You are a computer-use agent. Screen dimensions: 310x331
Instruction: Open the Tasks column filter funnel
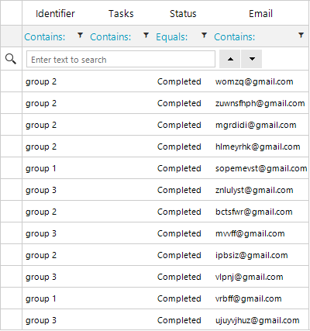click(146, 36)
